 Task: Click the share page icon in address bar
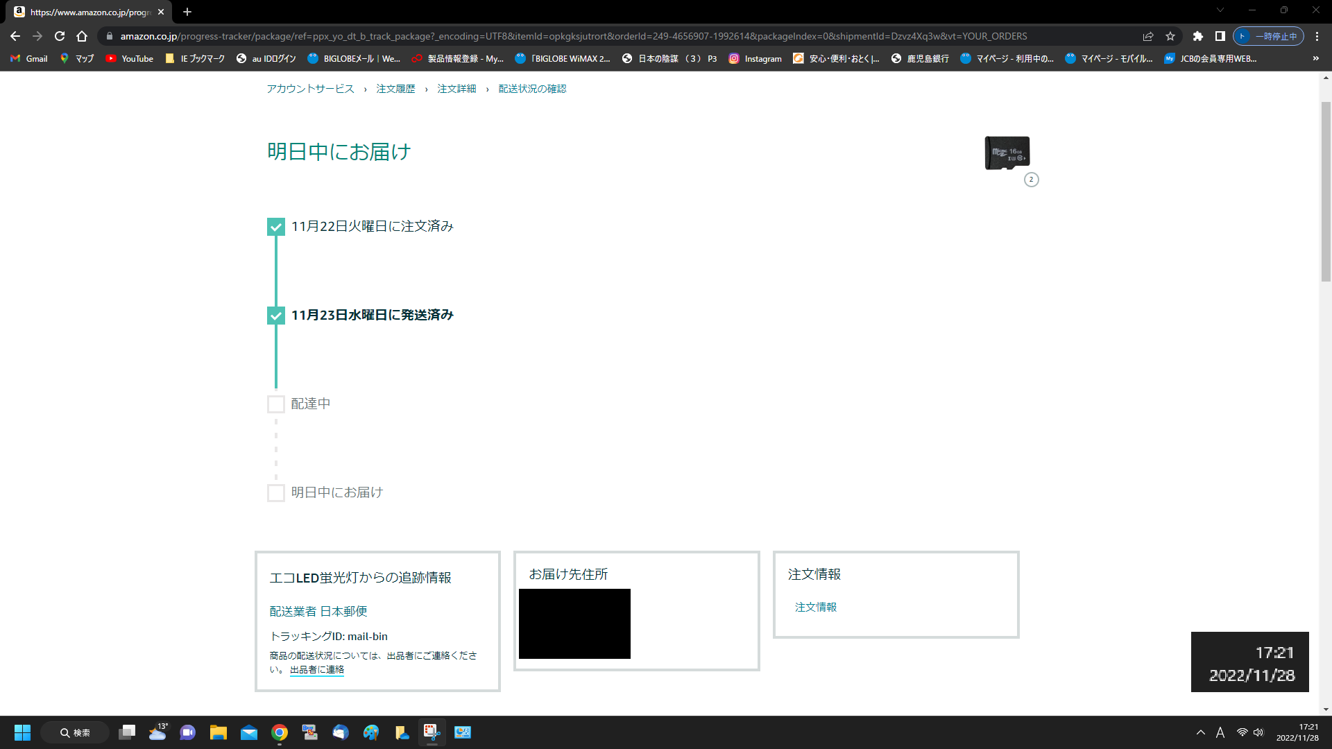tap(1148, 36)
